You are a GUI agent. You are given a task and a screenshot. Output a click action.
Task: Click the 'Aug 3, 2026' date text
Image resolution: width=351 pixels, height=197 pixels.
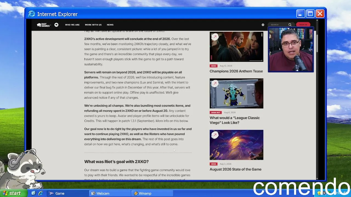pyautogui.click(x=225, y=164)
